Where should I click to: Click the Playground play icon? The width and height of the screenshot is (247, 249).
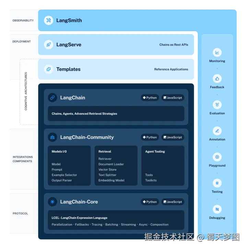click(217, 157)
